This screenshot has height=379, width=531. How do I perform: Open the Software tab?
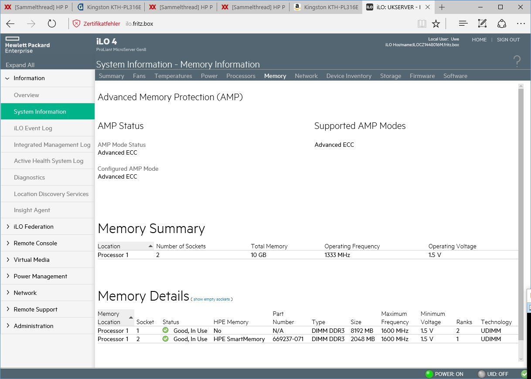pos(455,76)
